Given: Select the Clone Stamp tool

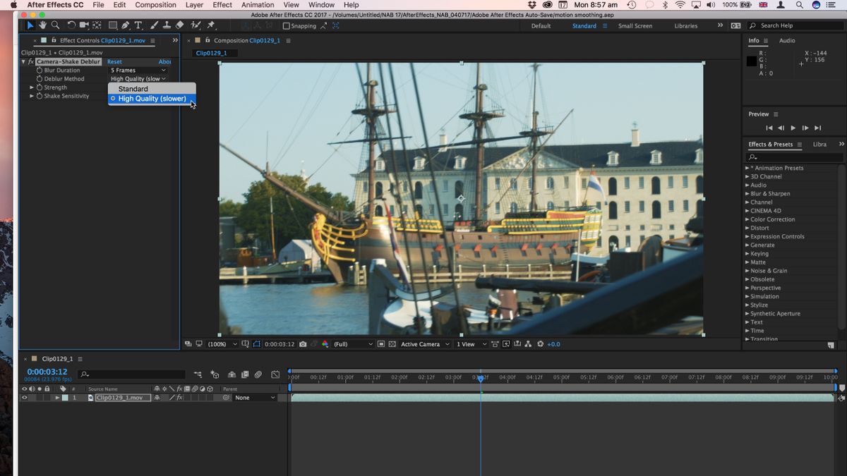Looking at the screenshot, I should (x=167, y=25).
